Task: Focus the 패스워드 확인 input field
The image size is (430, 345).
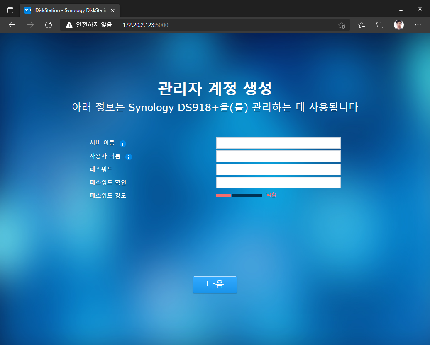Action: [x=279, y=183]
